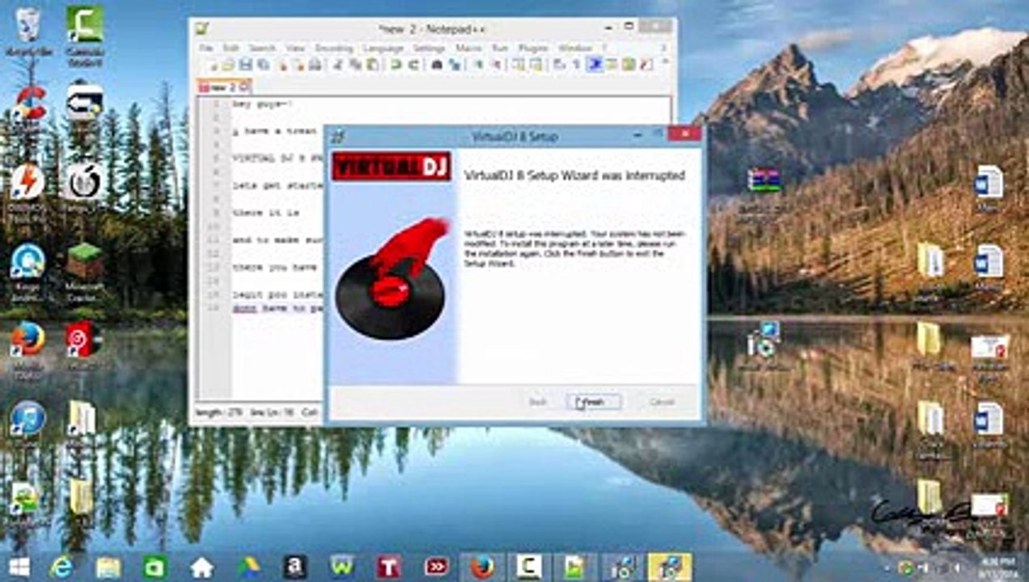Click the Replace icon in Notepad++ toolbar
The width and height of the screenshot is (1029, 582).
click(x=454, y=65)
